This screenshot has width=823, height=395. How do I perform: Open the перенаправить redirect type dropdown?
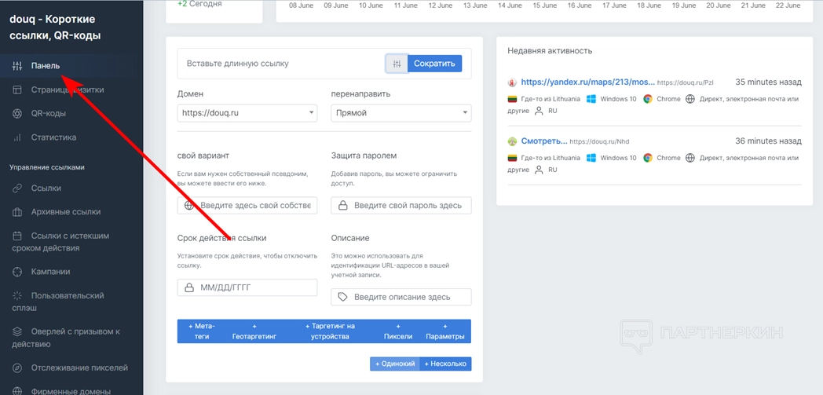point(401,113)
